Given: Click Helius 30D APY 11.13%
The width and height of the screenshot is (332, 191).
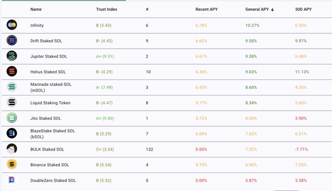Looking at the screenshot, I should click(302, 72).
